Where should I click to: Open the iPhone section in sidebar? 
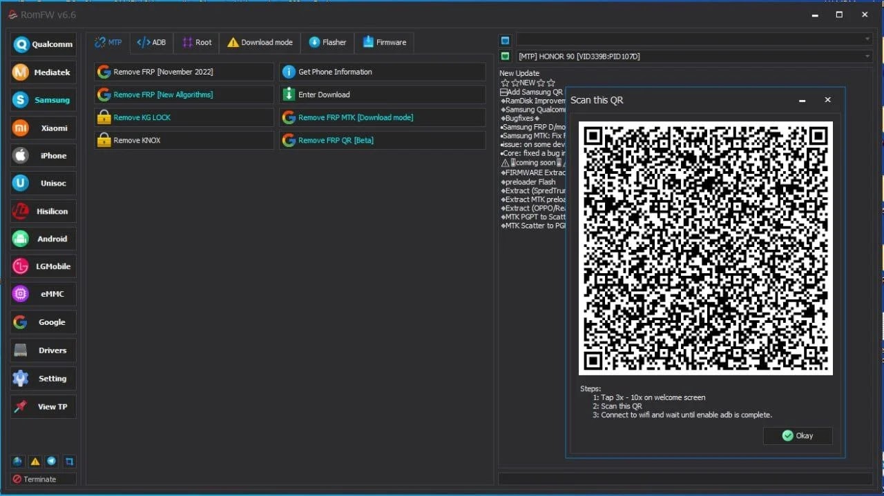click(x=43, y=155)
